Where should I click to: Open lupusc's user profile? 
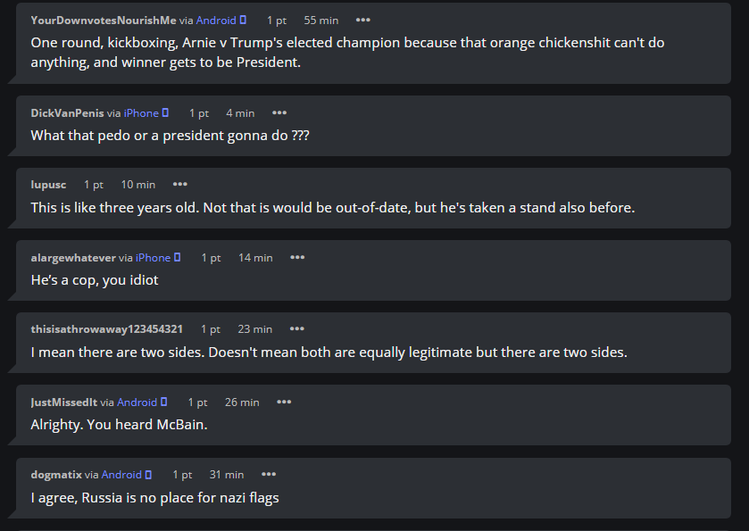tap(48, 185)
